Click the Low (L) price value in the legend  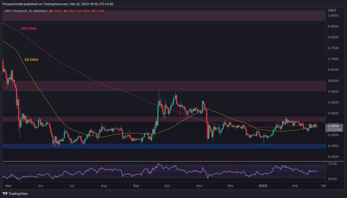coord(85,11)
